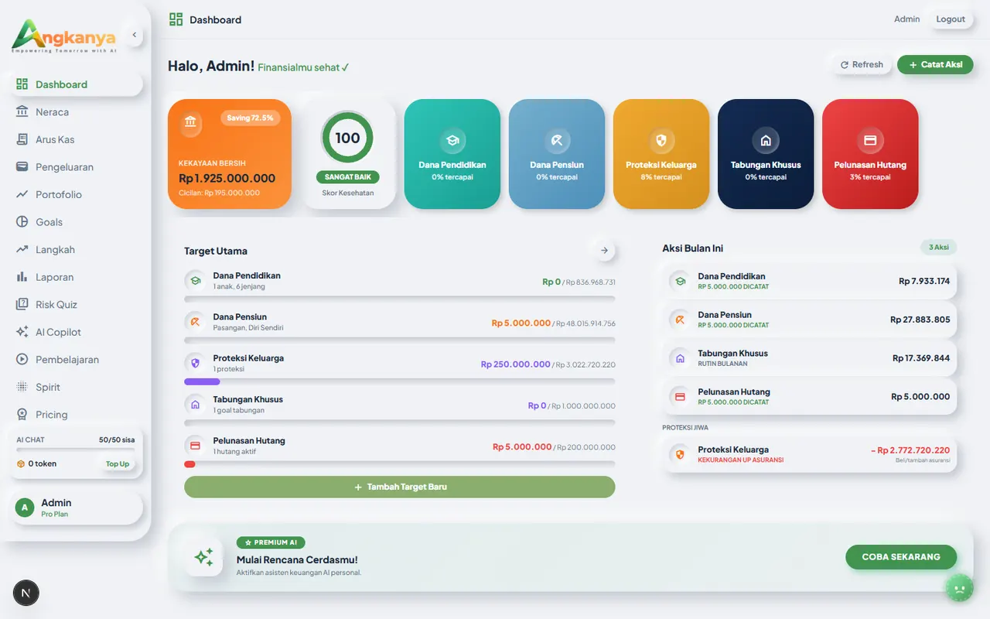
Task: Click the Risk Quiz question icon
Action: tap(22, 305)
